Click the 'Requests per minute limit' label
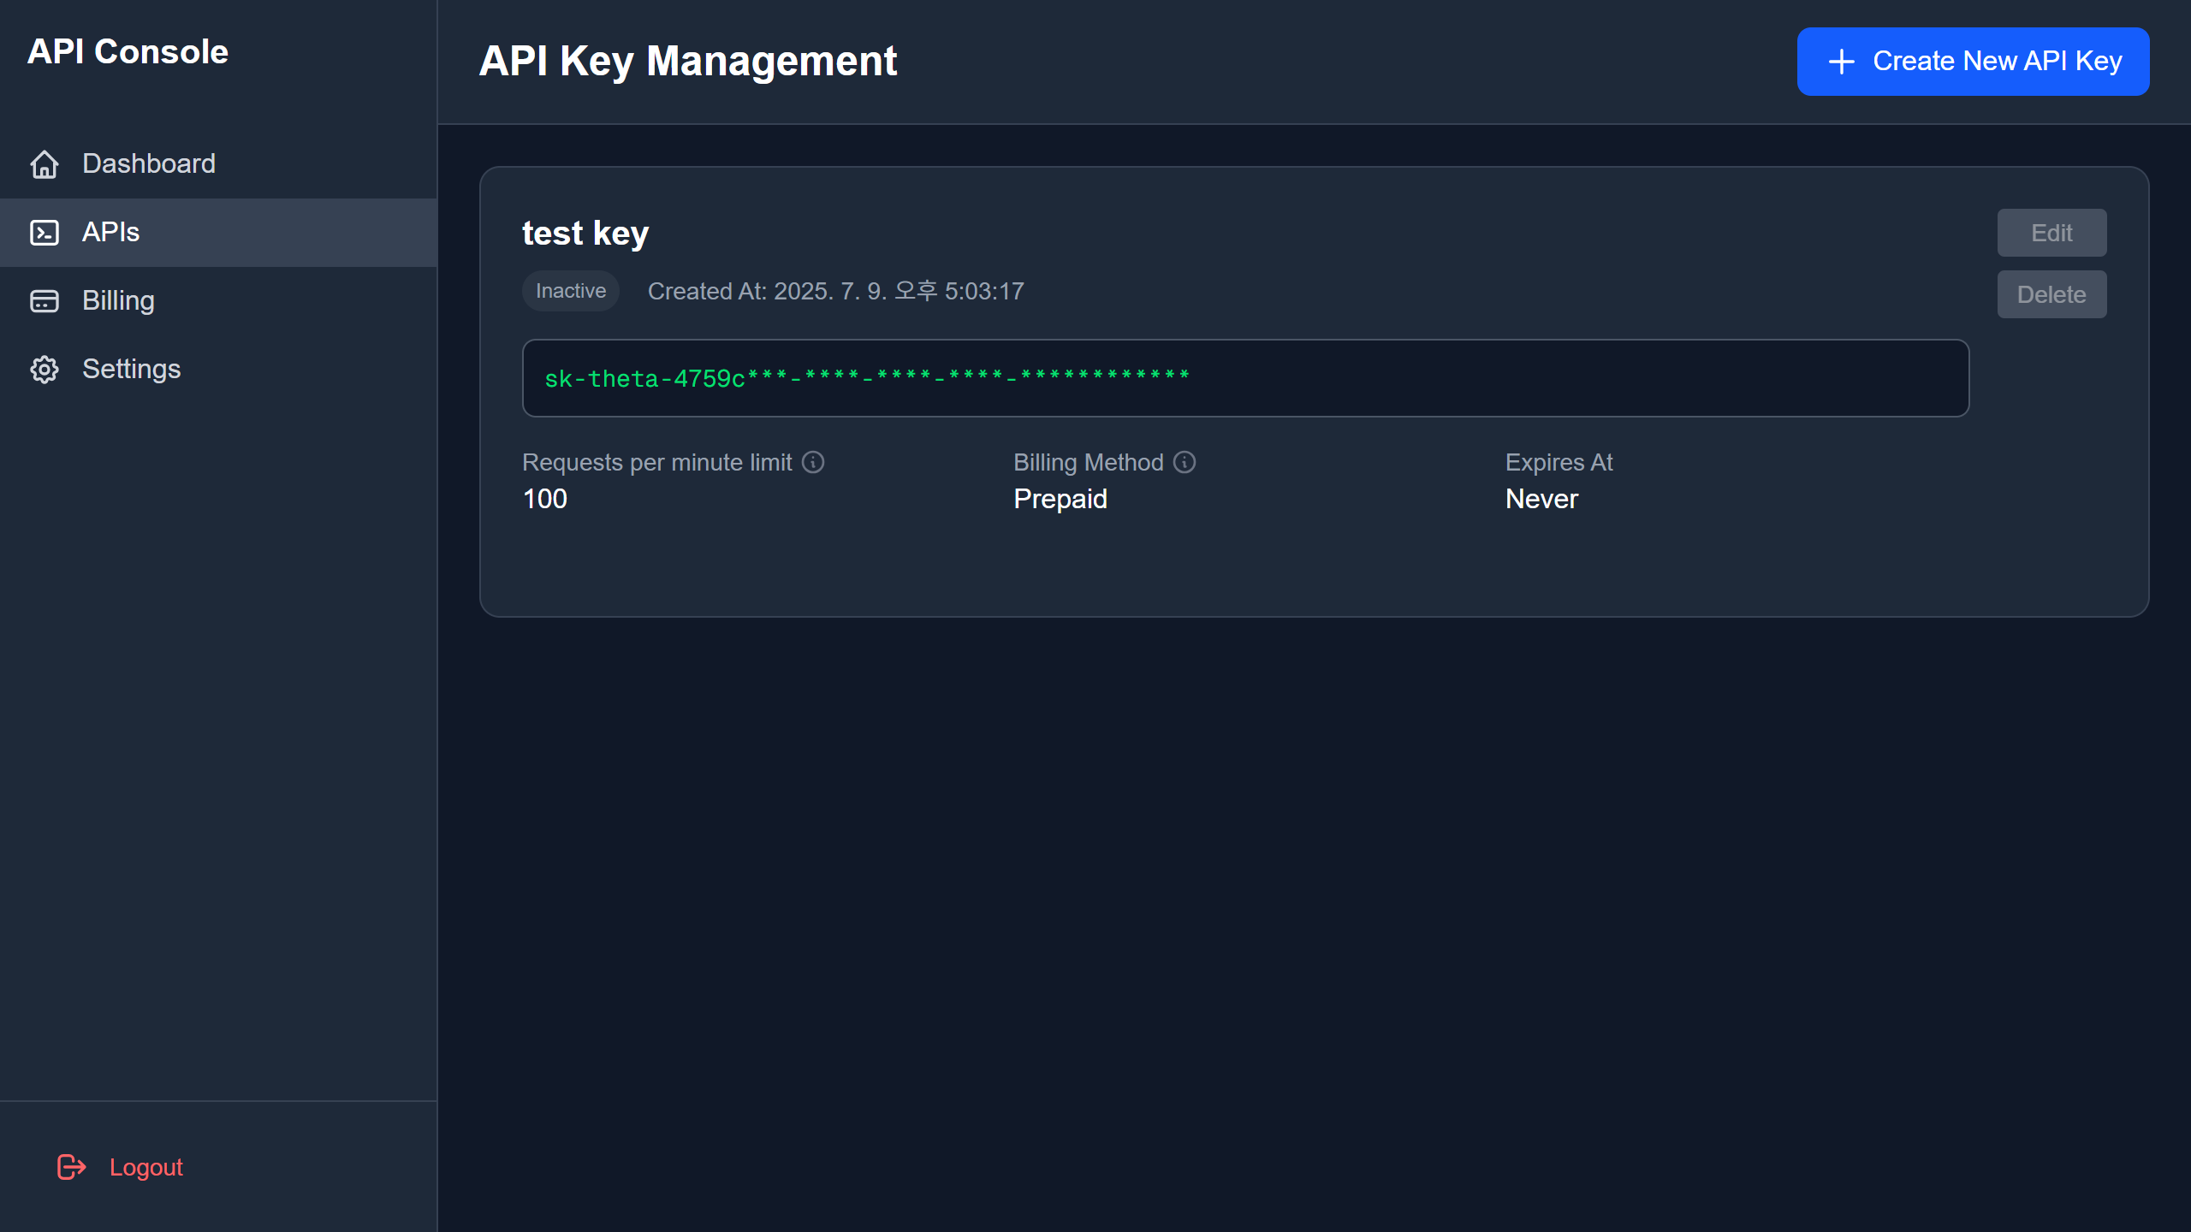Viewport: 2191px width, 1232px height. point(657,462)
